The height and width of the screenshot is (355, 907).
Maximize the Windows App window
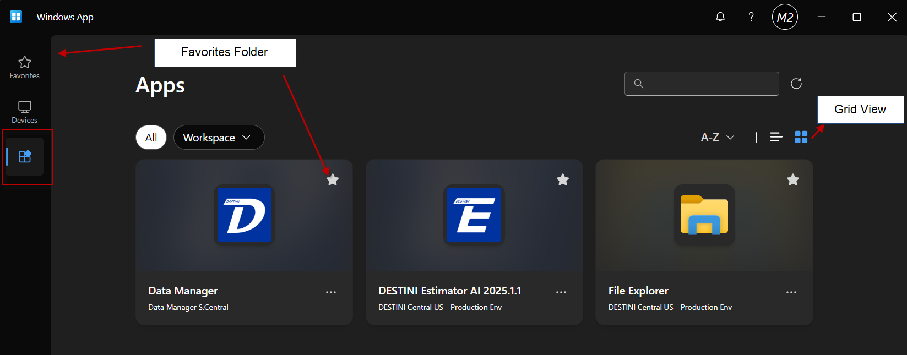pyautogui.click(x=857, y=17)
